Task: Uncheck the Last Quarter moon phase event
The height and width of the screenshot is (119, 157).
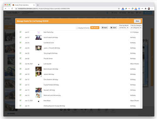Action: coord(20,64)
